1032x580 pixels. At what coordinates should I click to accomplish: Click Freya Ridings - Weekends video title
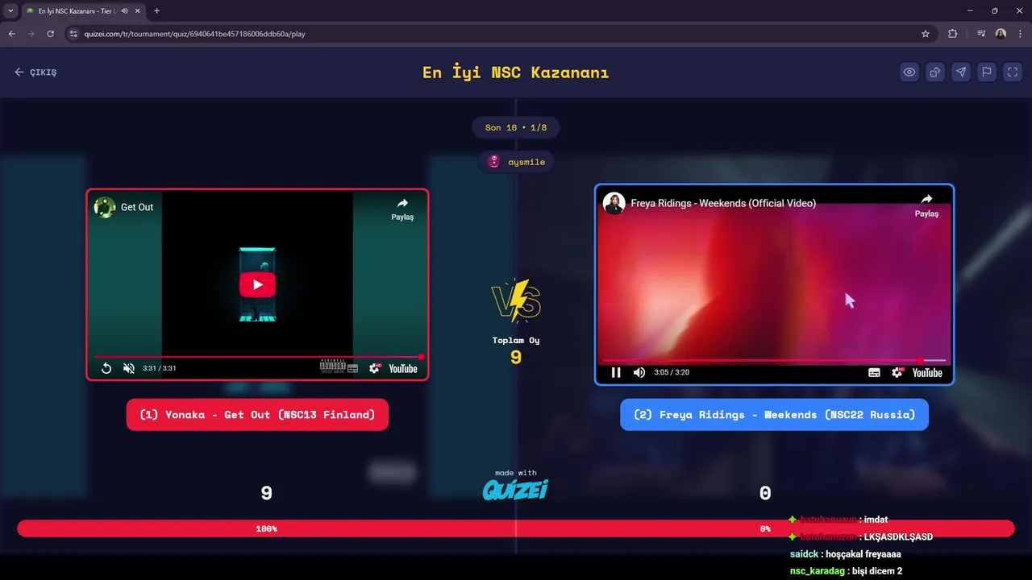pos(723,203)
